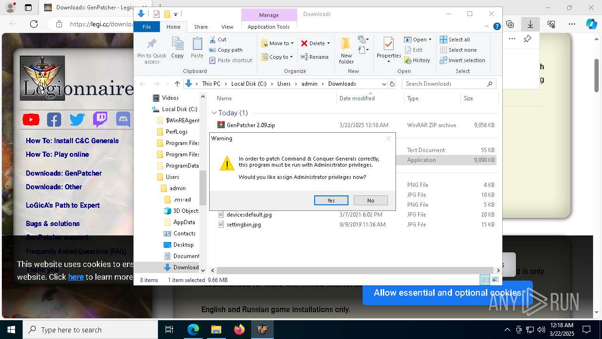Open Edge downloads toolbar icon
The image size is (602, 339).
pos(531,24)
